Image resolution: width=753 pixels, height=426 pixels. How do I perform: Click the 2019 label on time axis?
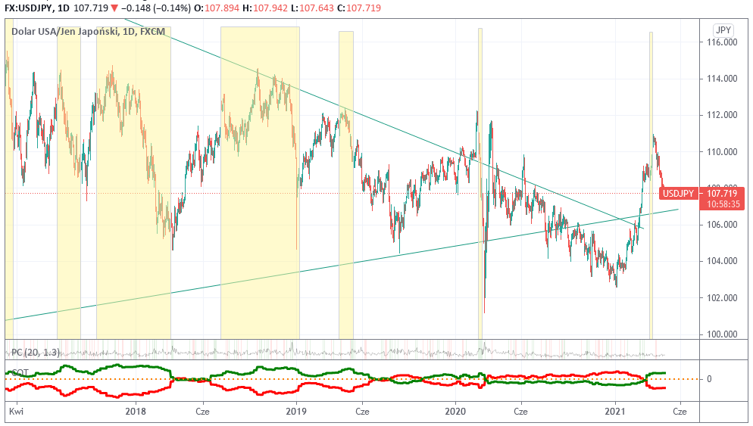[295, 412]
